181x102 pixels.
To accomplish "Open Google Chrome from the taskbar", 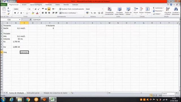I will click(x=28, y=99).
